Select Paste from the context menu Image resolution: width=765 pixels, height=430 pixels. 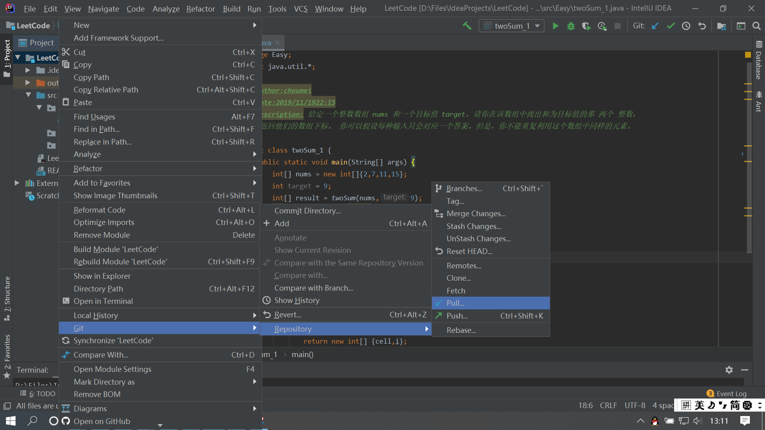(160, 102)
